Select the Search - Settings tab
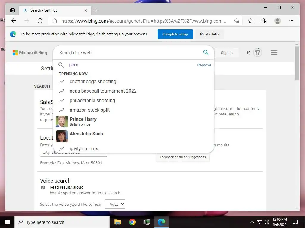Viewport: 305px width, 228px height. click(55, 10)
